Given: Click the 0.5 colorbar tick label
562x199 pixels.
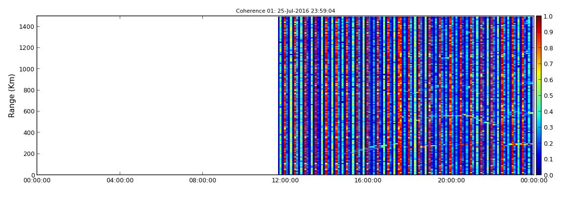Looking at the screenshot, I should [x=548, y=95].
